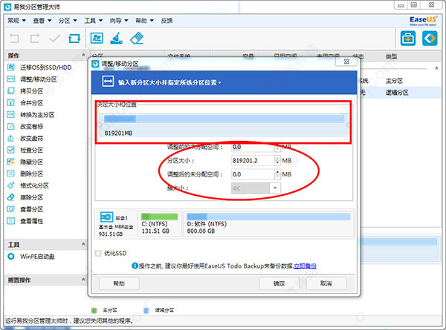Click the 确定 button

coord(279,283)
